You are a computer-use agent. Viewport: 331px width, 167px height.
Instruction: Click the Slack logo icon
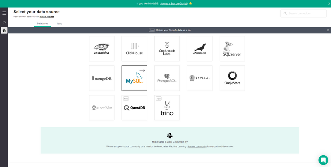[x=170, y=135]
